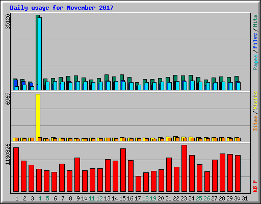
Task: Click the red 'KB F' legend label
Action: [255, 186]
